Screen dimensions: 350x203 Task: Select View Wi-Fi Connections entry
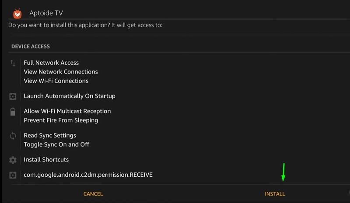click(x=56, y=81)
